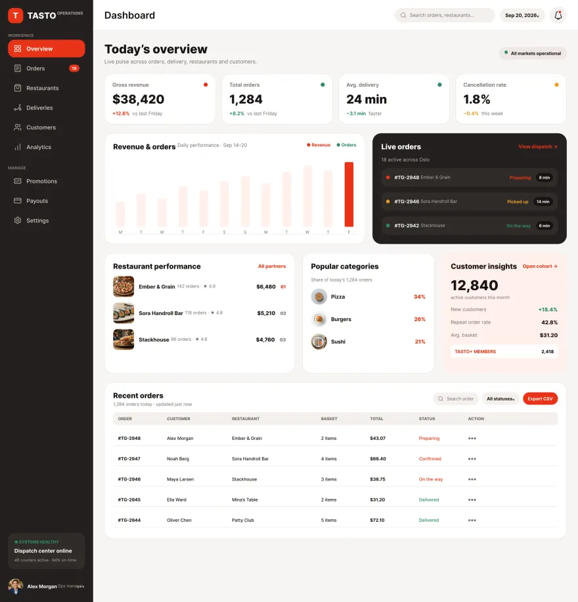
Task: Click the Mina's Table restaurant cell
Action: [x=244, y=500]
